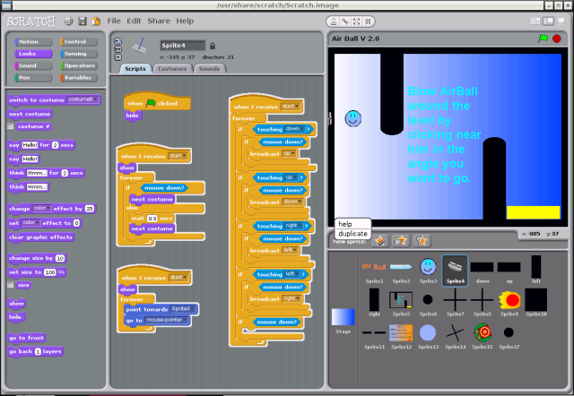The image size is (574, 396).
Task: Open the Share menu
Action: point(158,21)
